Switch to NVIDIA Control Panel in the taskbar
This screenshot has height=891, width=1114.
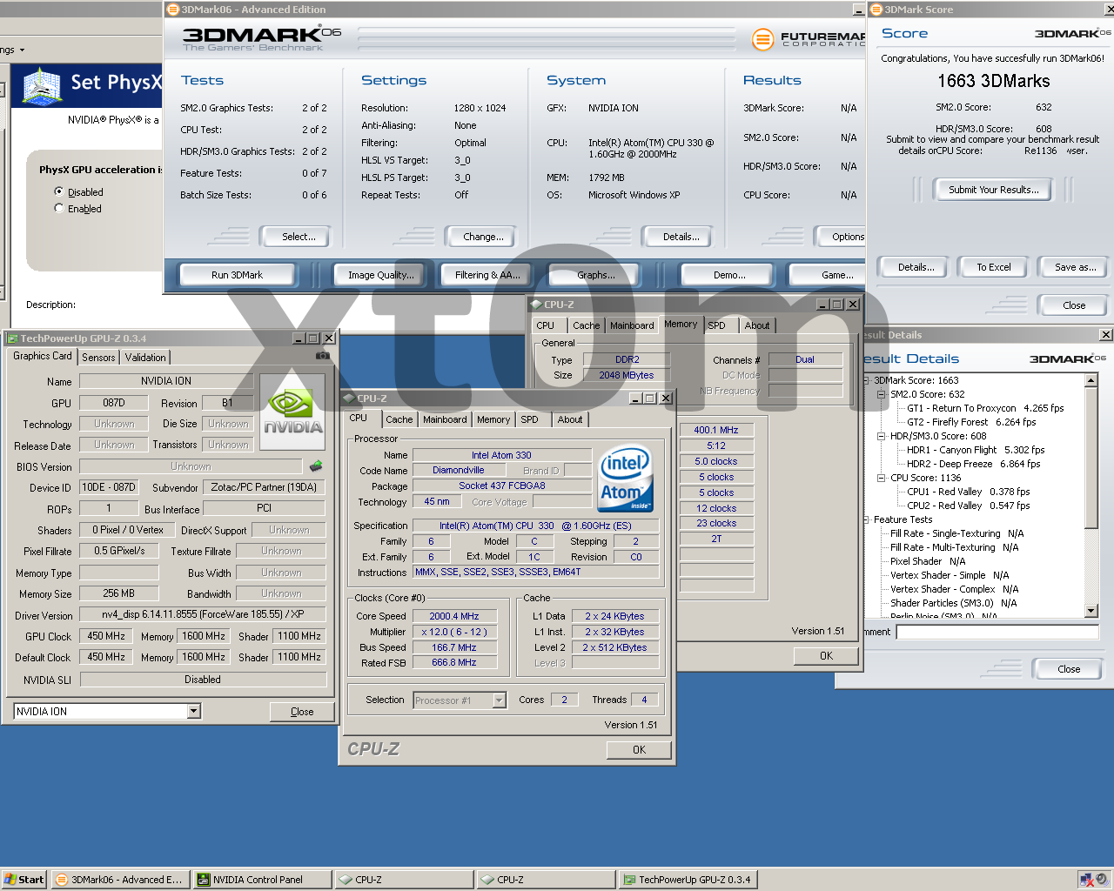click(x=262, y=880)
